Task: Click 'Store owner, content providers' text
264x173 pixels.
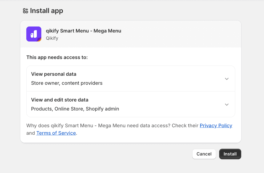Action: point(67,83)
